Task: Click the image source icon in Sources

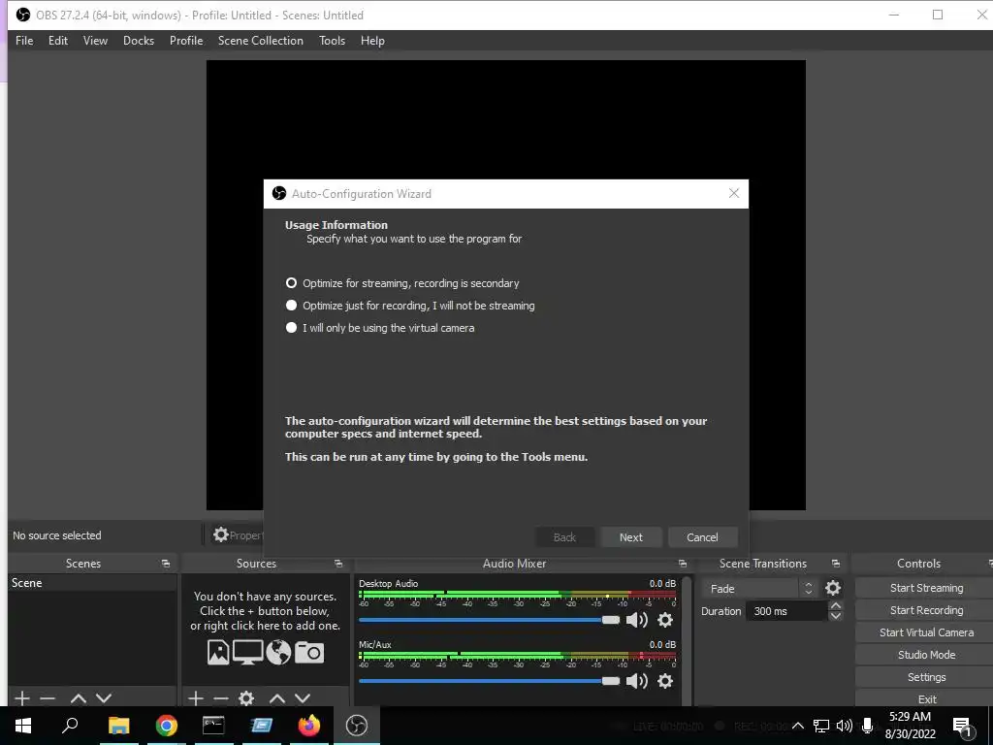Action: point(218,652)
